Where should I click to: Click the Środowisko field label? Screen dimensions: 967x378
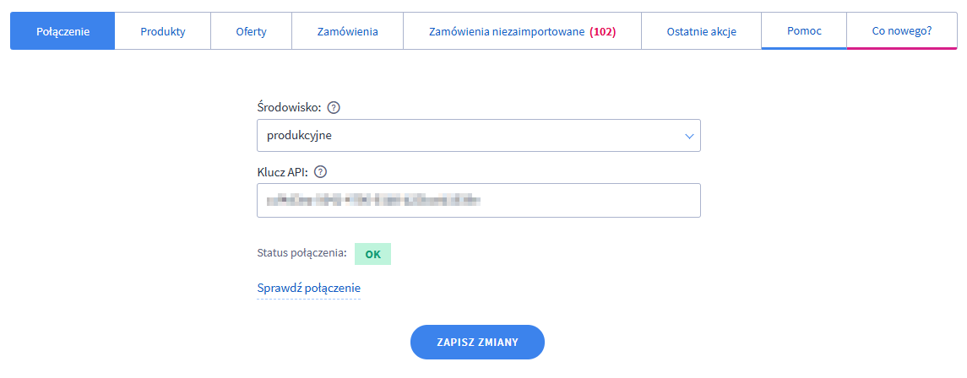pyautogui.click(x=289, y=108)
